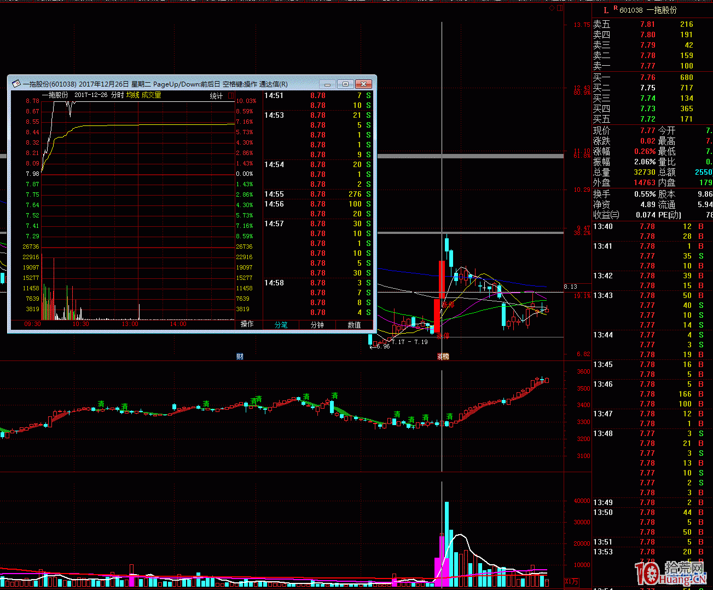Click the 成交量 legend label in popup
Screen dimensions: 713x590
point(151,95)
